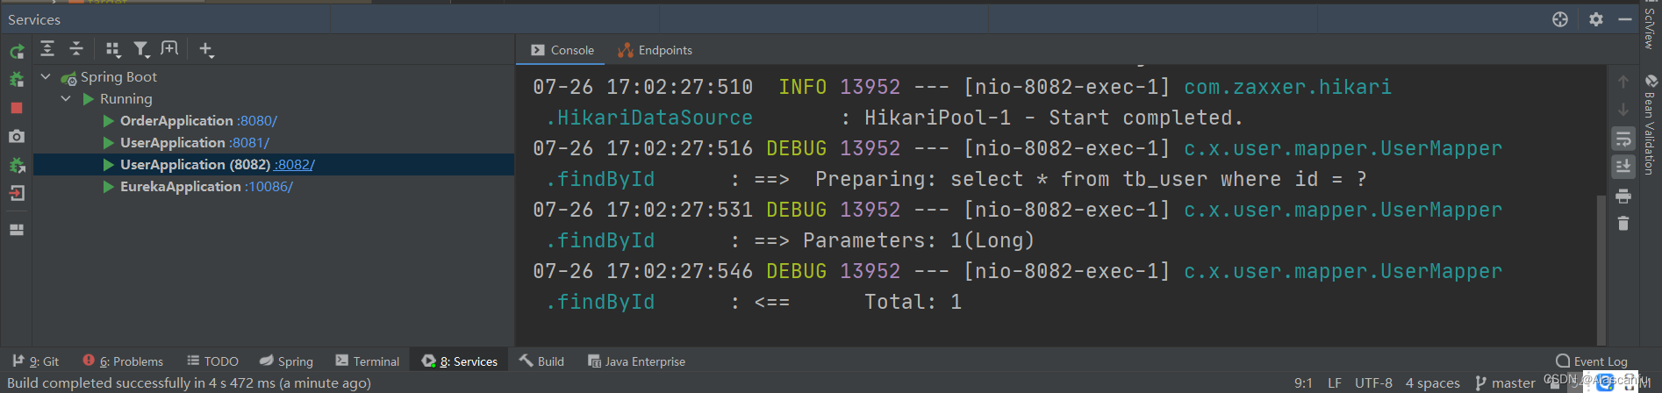Click the layout icon at sidebar bottom
The height and width of the screenshot is (393, 1662).
[17, 230]
